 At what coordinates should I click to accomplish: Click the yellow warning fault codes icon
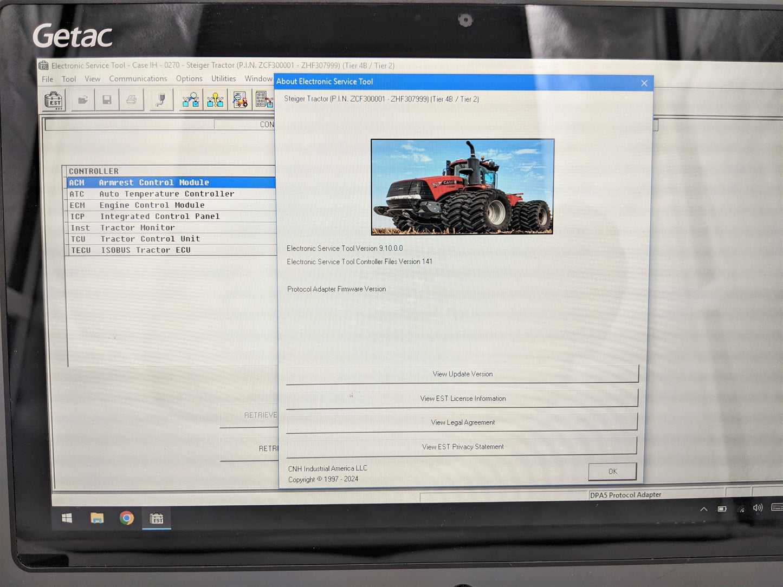coord(215,100)
